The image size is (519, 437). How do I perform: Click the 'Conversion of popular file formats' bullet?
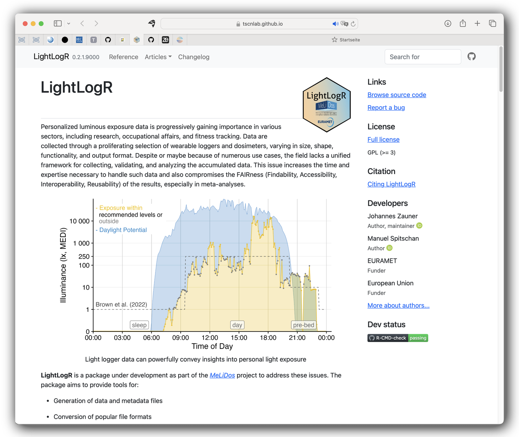click(x=102, y=417)
